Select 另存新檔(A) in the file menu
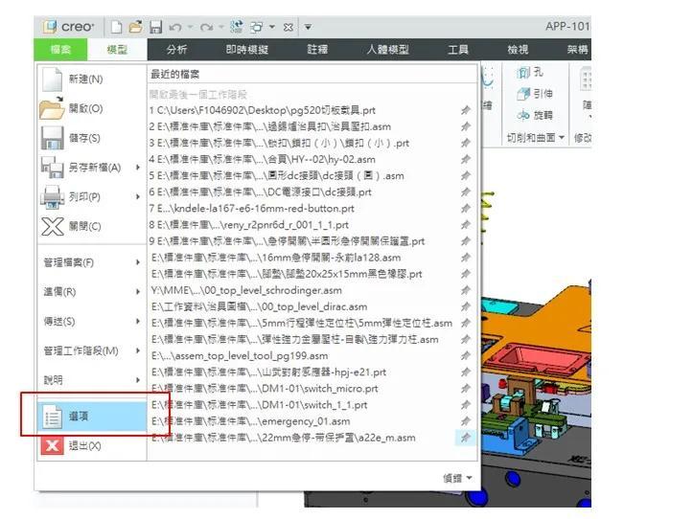The image size is (693, 519). [x=91, y=168]
